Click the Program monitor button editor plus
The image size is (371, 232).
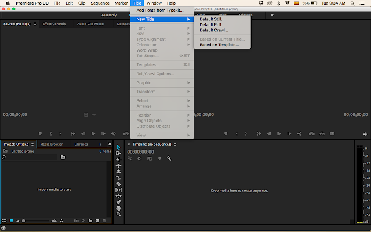point(365,134)
